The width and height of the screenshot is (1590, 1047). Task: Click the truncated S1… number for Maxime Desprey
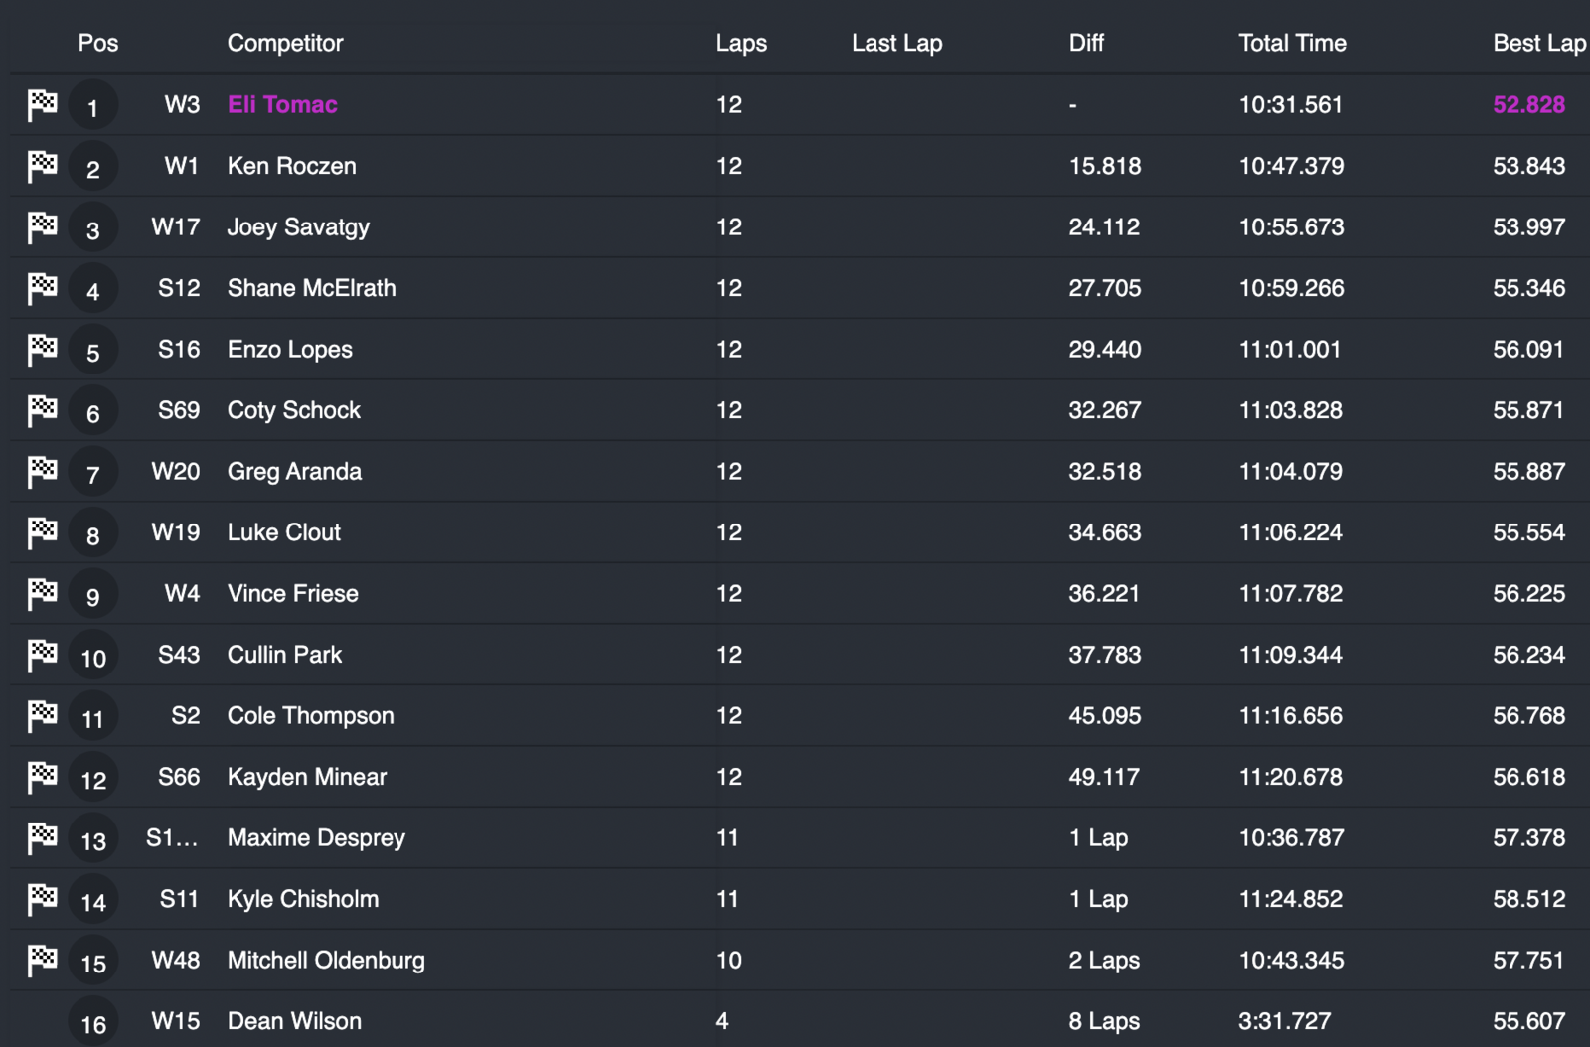[172, 838]
